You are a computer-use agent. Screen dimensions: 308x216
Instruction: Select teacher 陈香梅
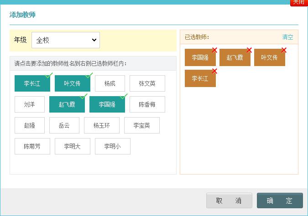pyautogui.click(x=147, y=104)
